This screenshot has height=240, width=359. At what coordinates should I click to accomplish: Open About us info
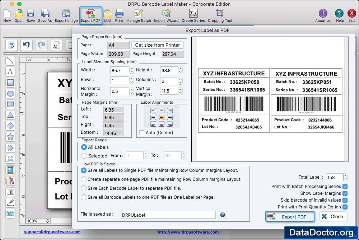(x=323, y=16)
